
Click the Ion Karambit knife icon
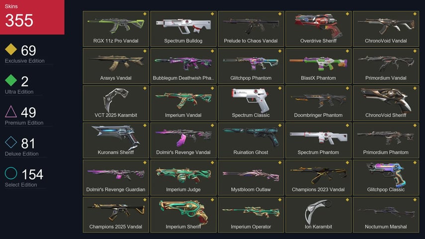click(x=318, y=212)
